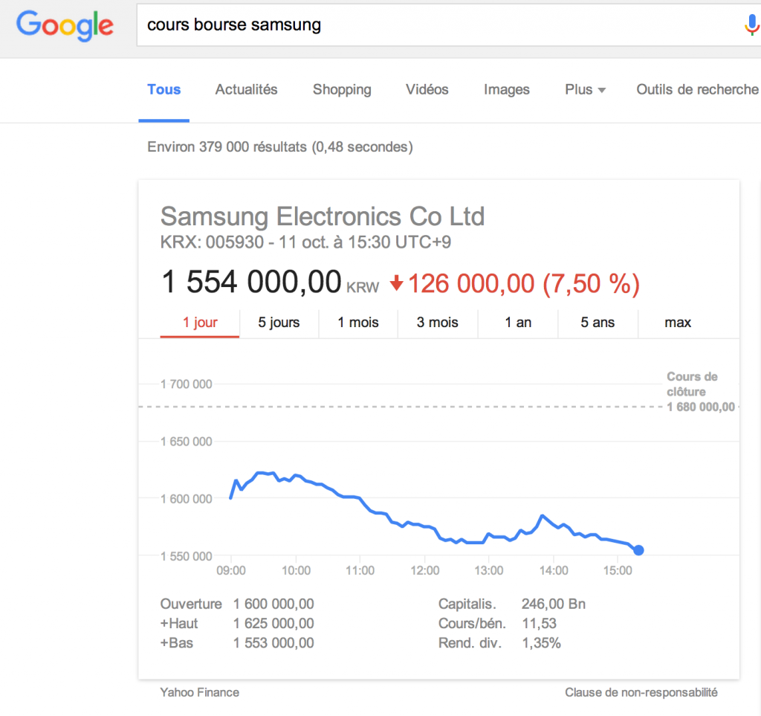The height and width of the screenshot is (716, 761).
Task: Open the Actualités search tab
Action: pyautogui.click(x=246, y=89)
